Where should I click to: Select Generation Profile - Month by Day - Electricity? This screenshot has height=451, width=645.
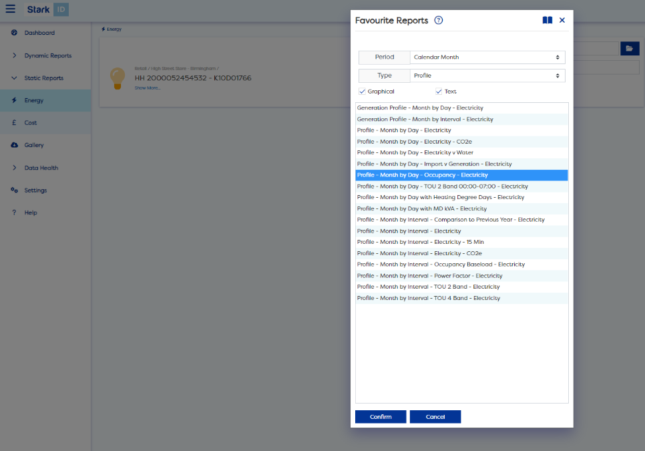461,108
